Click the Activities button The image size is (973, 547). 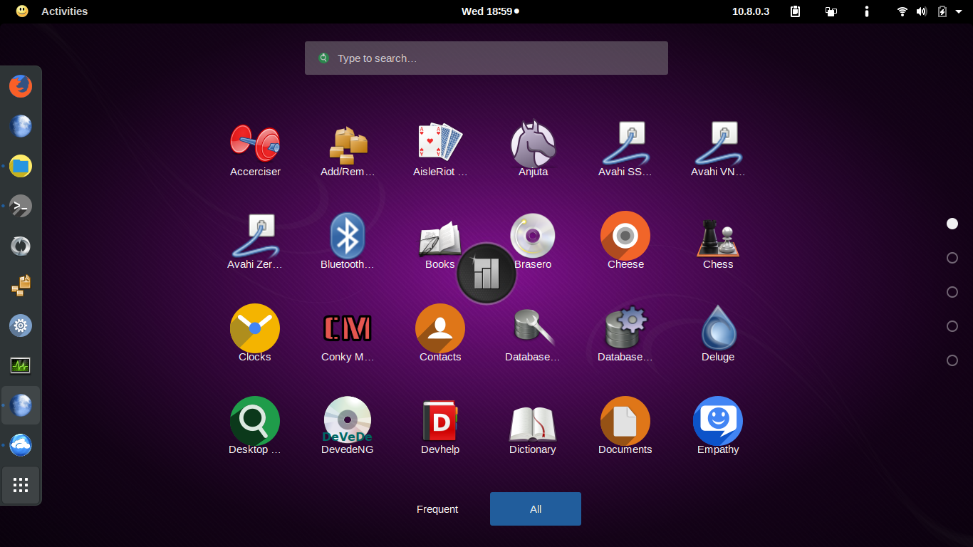click(64, 11)
